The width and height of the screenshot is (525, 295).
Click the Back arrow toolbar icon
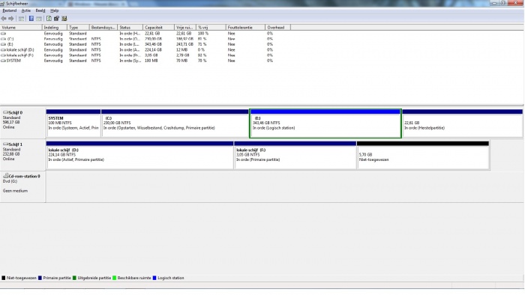tap(4, 19)
